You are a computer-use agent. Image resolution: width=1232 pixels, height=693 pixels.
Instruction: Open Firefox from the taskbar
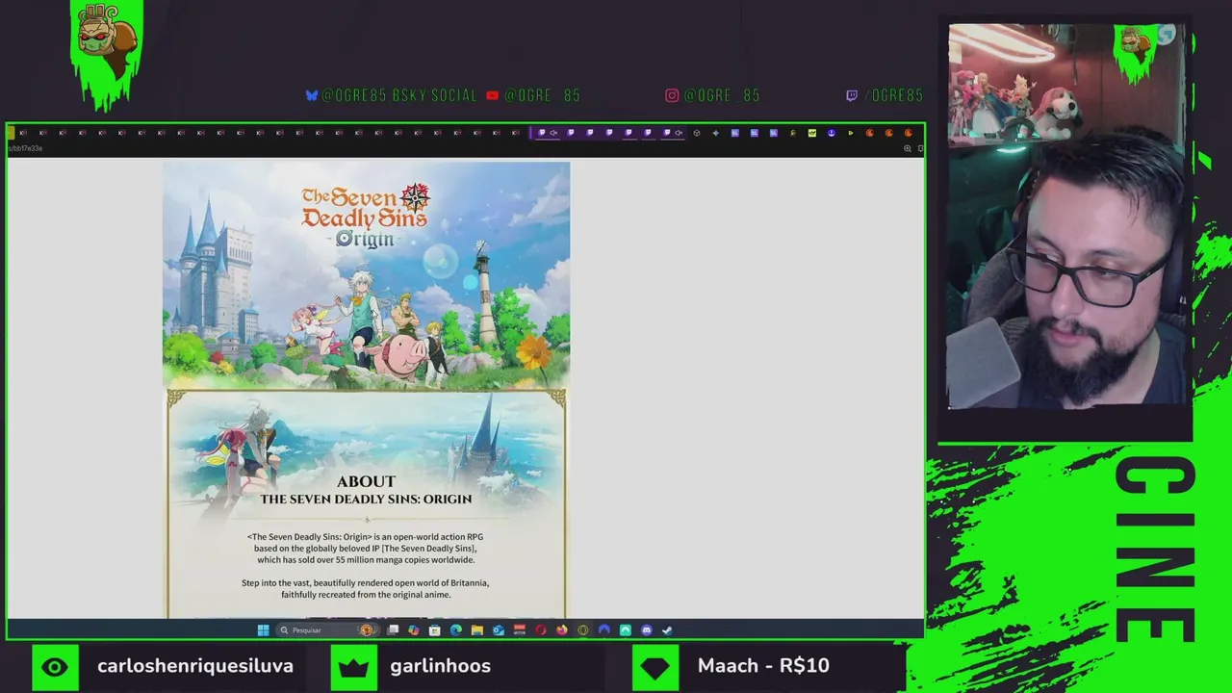tap(562, 630)
